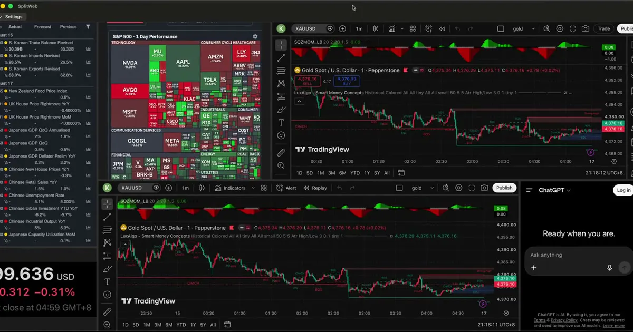Click Replay button in bottom chart
The height and width of the screenshot is (332, 633).
pos(315,188)
